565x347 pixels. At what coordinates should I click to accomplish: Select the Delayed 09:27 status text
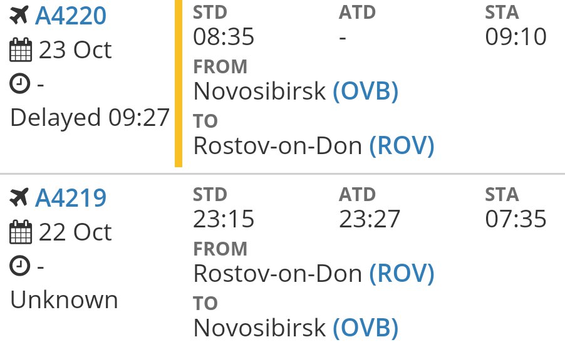point(90,118)
